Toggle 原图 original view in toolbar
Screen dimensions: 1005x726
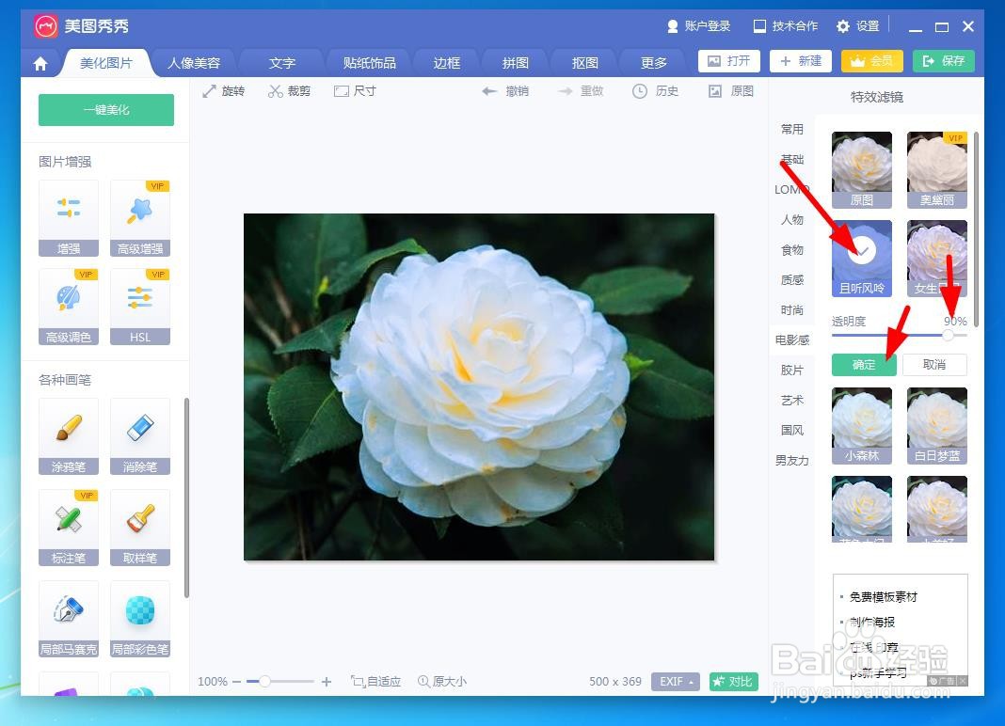click(x=731, y=91)
